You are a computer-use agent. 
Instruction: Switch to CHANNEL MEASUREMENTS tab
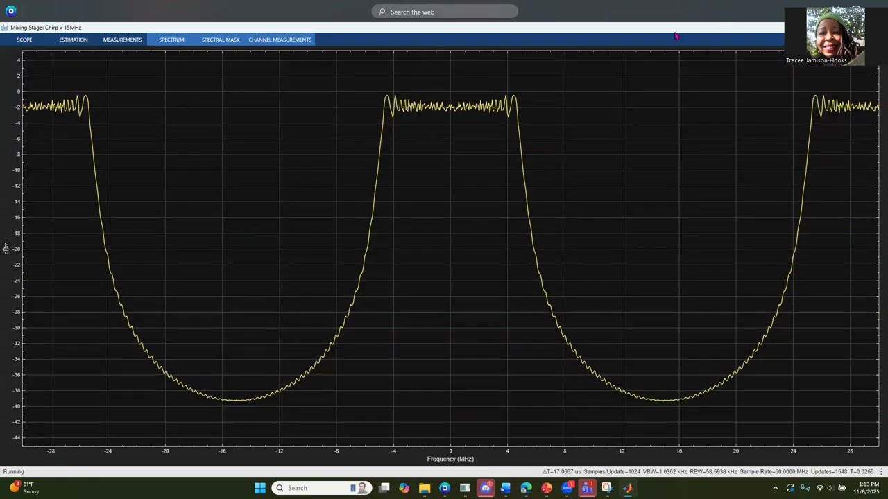coord(280,40)
